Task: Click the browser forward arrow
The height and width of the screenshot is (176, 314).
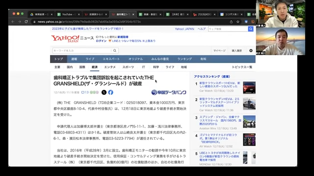Action: pos(20,22)
